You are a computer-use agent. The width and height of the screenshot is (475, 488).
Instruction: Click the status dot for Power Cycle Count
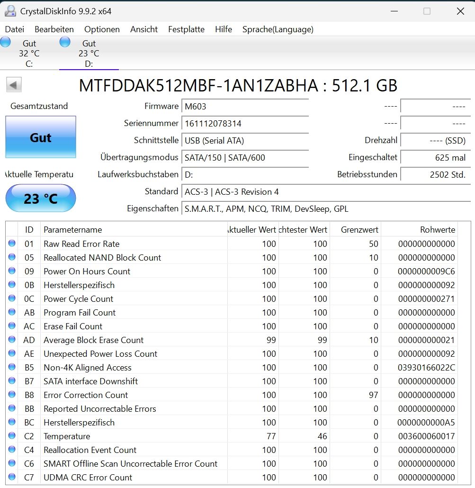tap(12, 298)
